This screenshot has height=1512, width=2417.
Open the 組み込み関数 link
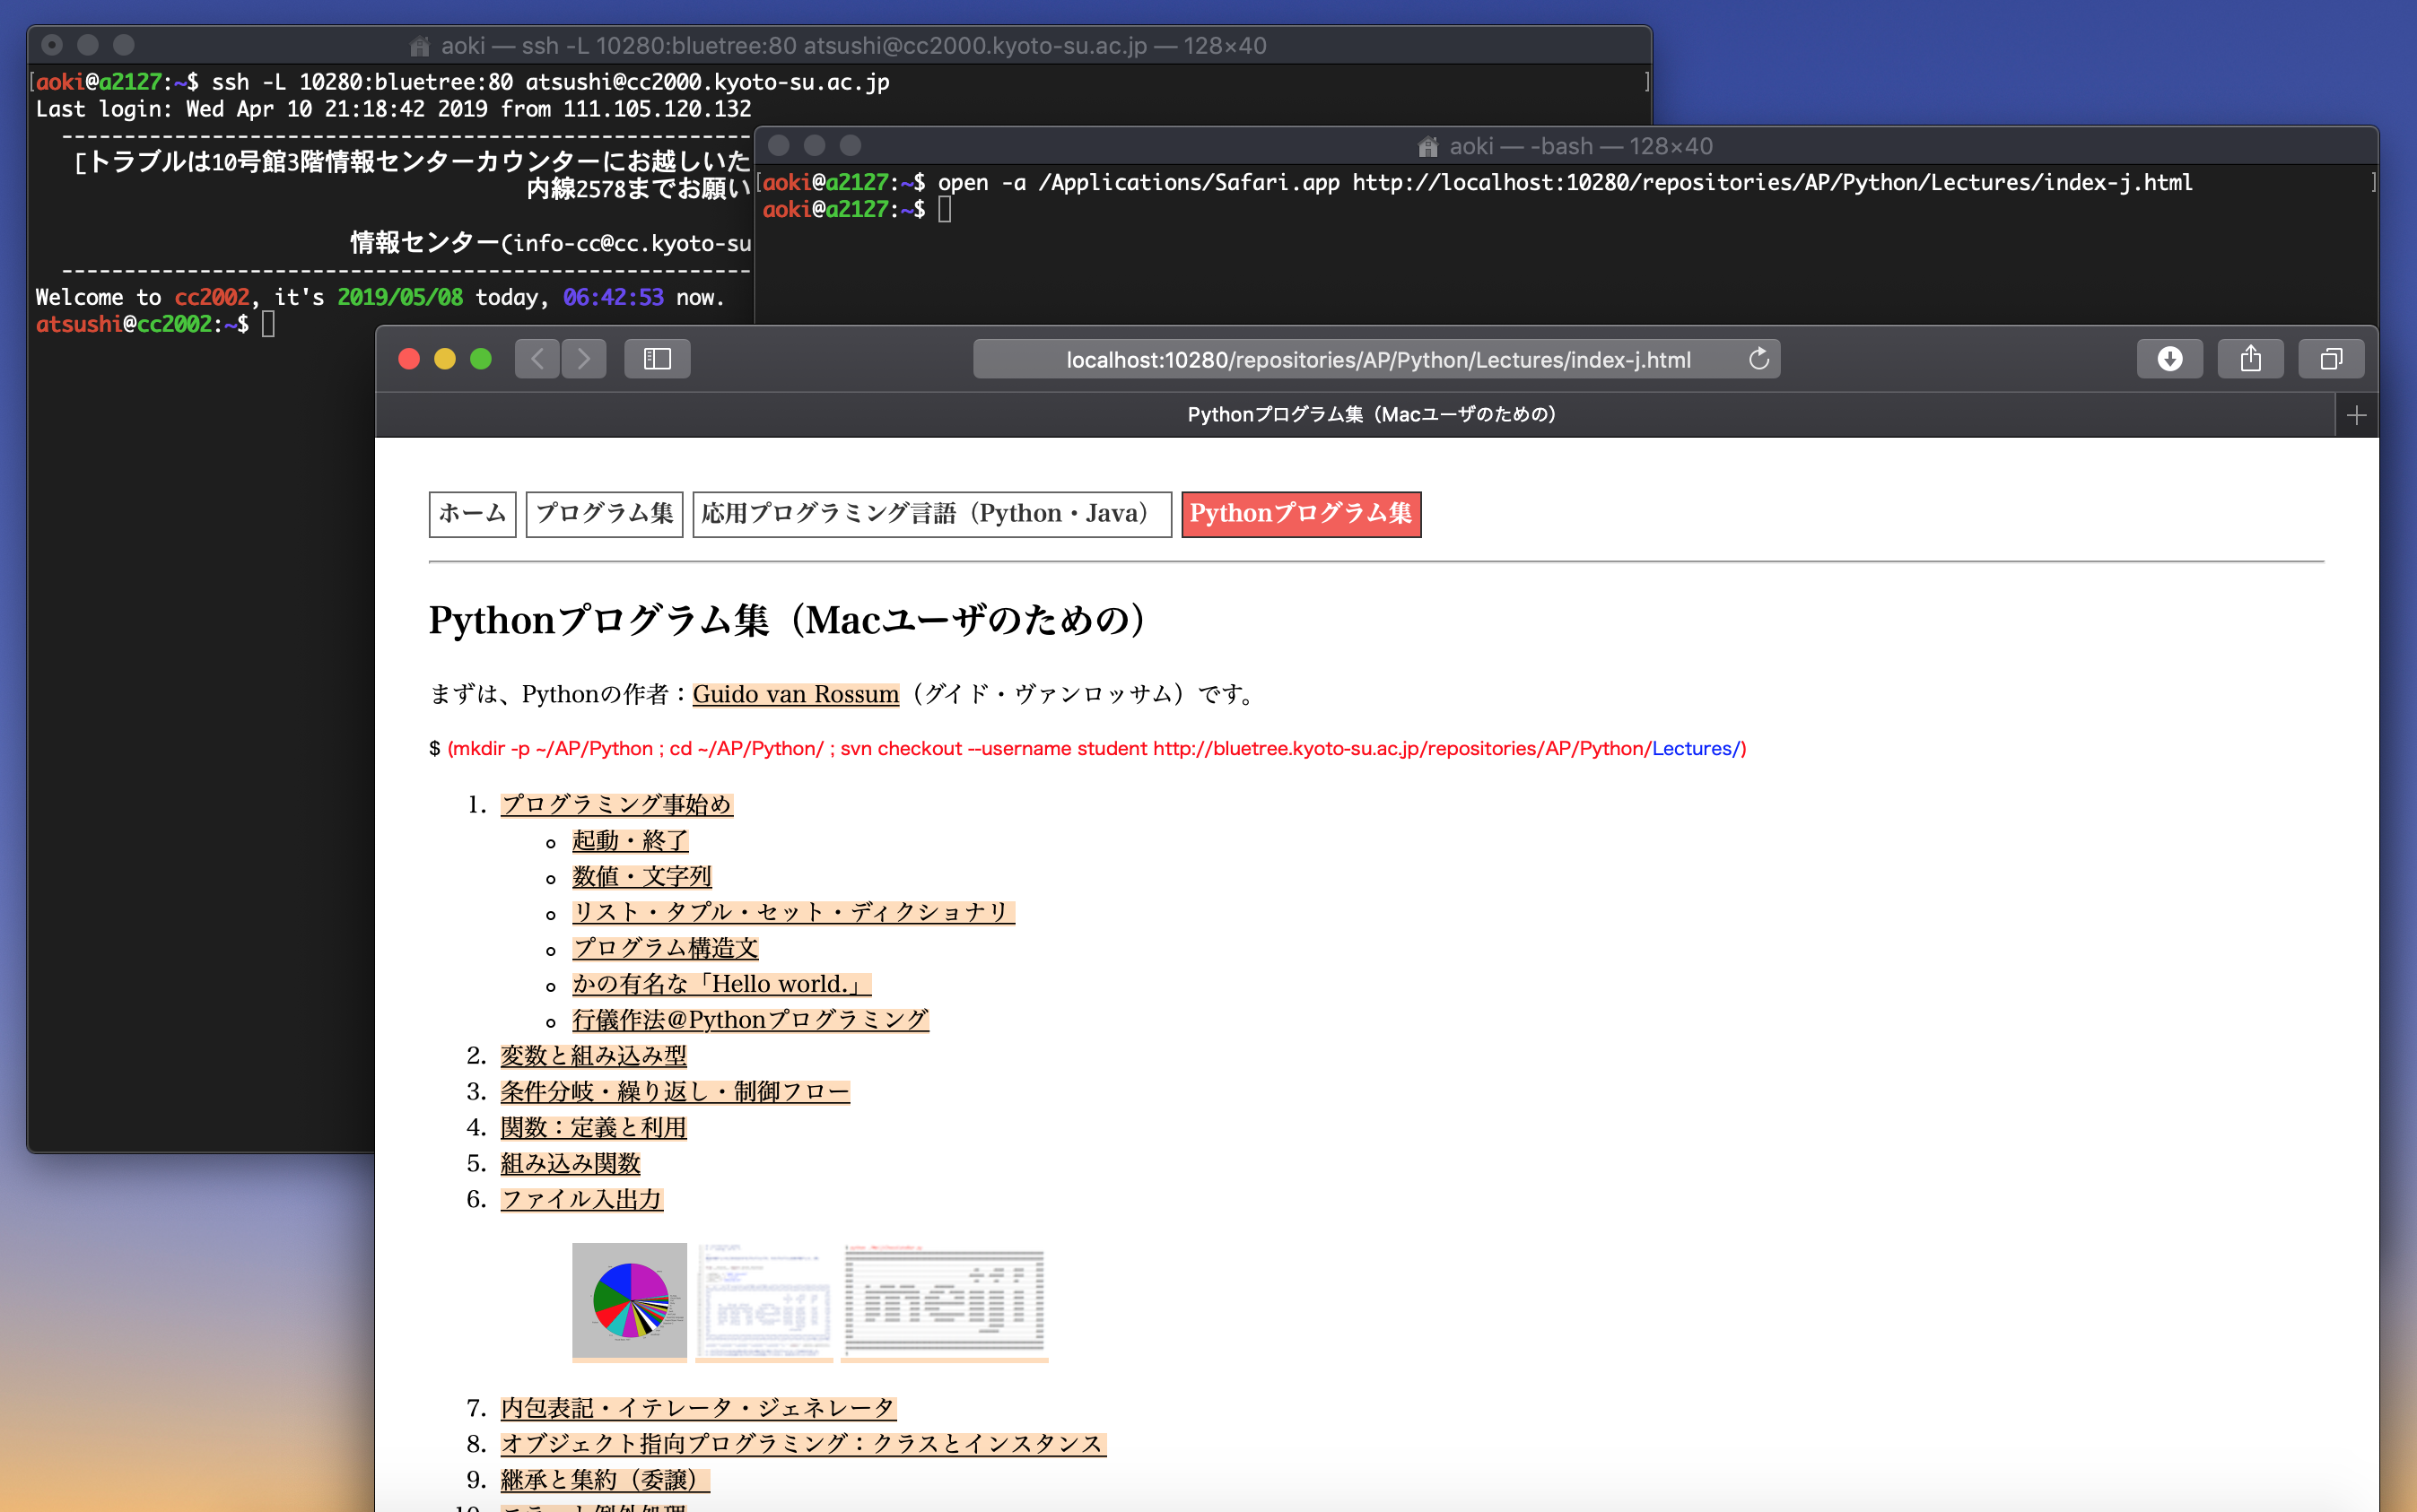tap(571, 1164)
